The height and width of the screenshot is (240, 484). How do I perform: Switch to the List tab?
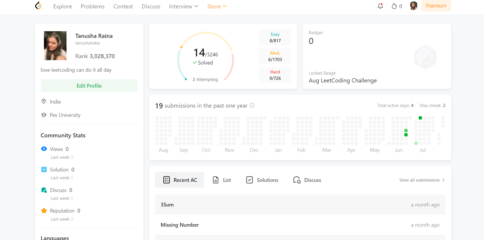click(222, 180)
